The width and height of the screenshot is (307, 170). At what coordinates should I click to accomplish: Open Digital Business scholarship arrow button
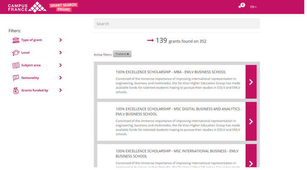[251, 121]
